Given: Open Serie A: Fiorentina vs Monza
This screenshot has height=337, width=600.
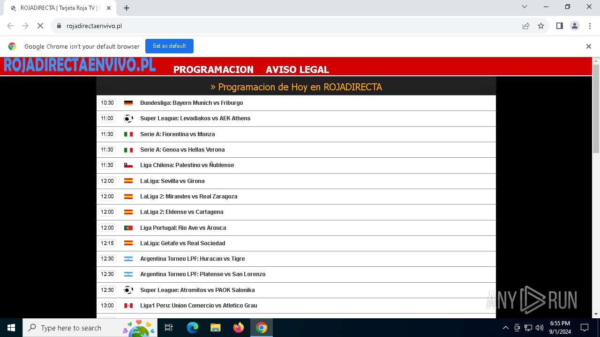Looking at the screenshot, I should pos(177,134).
